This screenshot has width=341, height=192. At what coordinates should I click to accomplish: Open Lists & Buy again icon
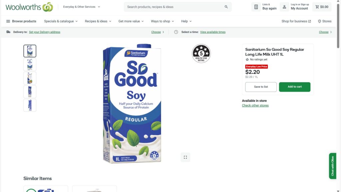tap(256, 7)
